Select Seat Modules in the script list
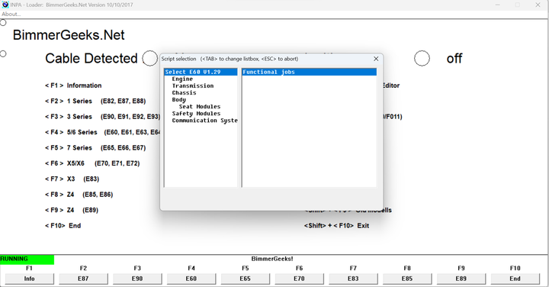 (200, 107)
